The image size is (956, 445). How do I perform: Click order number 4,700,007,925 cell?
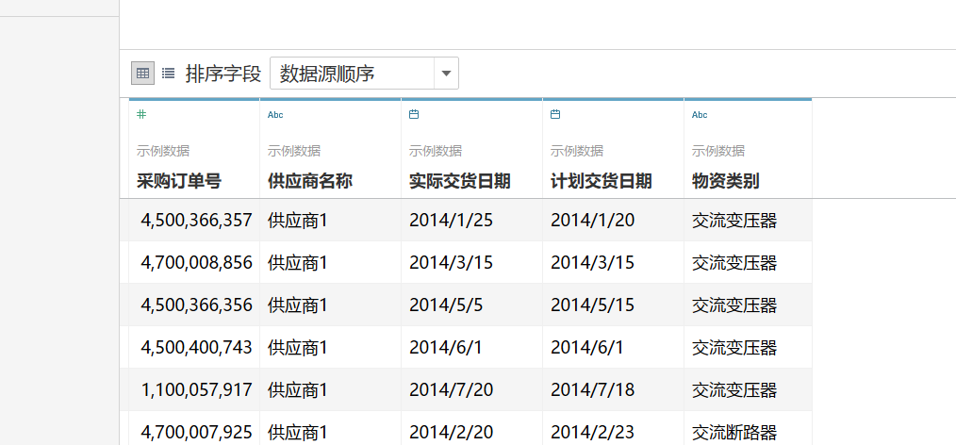click(x=194, y=430)
